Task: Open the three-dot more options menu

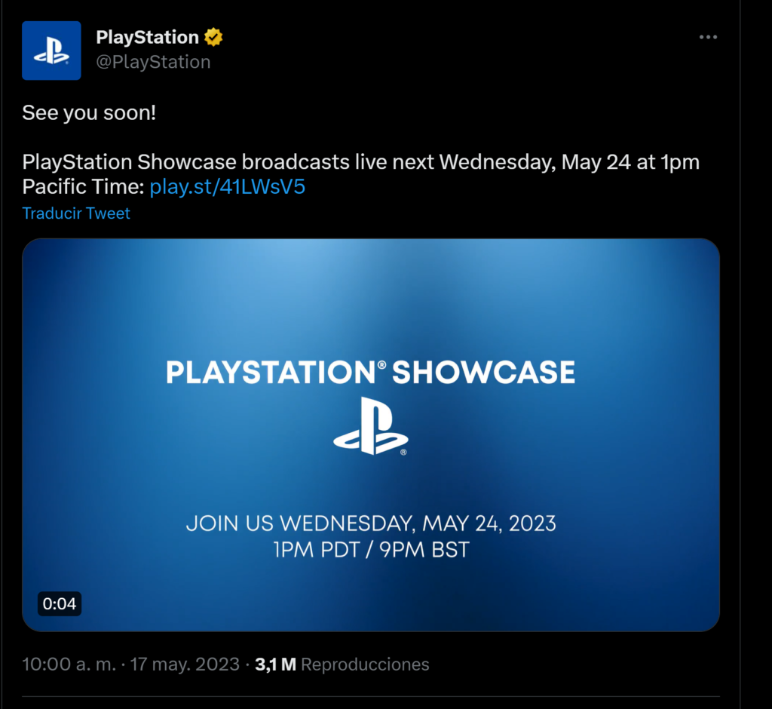Action: coord(707,37)
